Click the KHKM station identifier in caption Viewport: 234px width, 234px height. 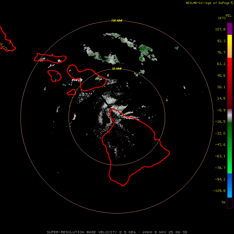147,232
